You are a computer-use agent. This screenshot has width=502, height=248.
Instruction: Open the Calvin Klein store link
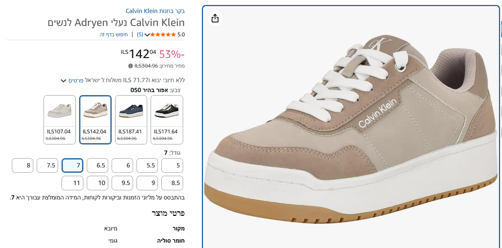click(155, 11)
